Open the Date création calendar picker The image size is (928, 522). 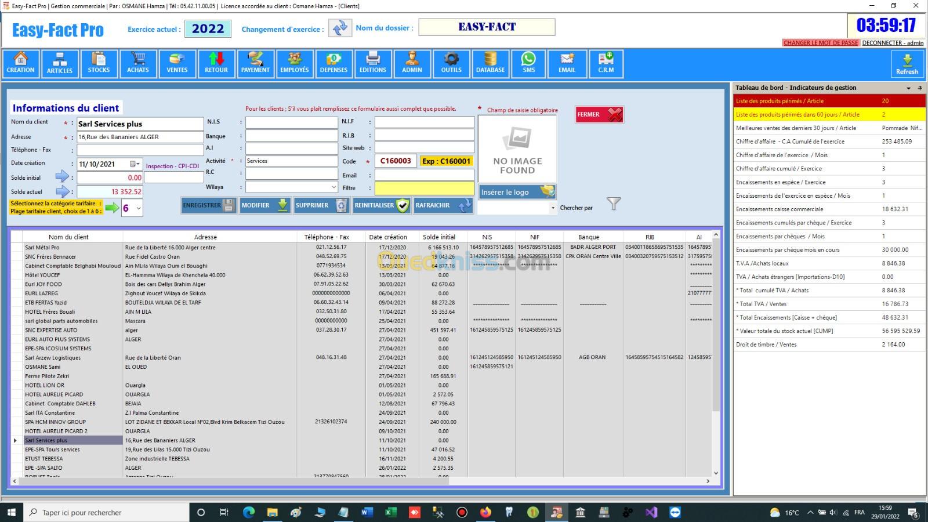click(134, 164)
